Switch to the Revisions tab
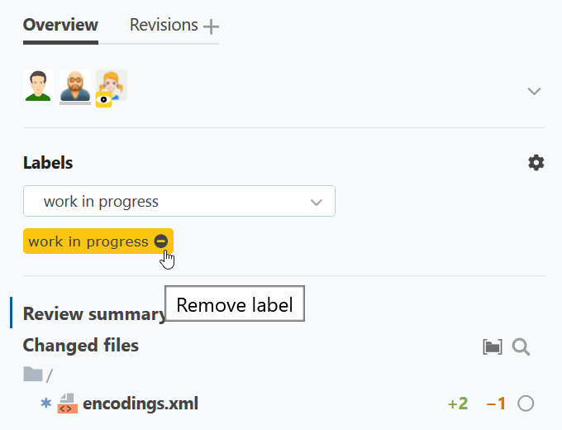Viewport: 562px width, 430px height. pos(164,25)
